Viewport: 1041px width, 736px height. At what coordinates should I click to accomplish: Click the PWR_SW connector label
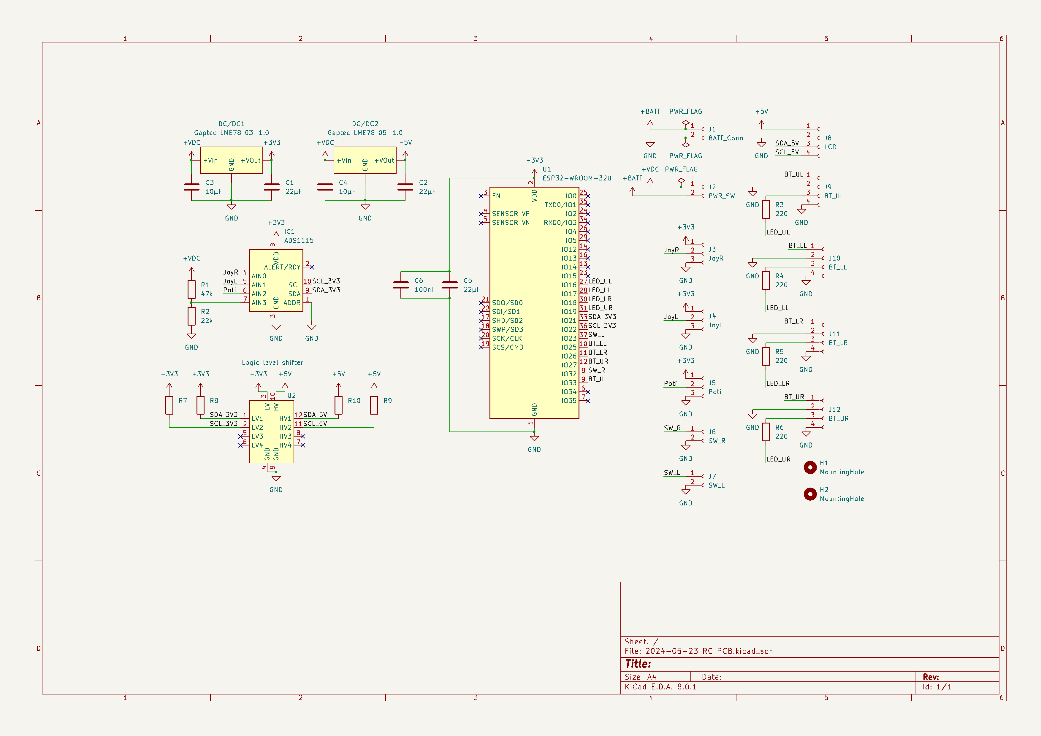pos(721,196)
